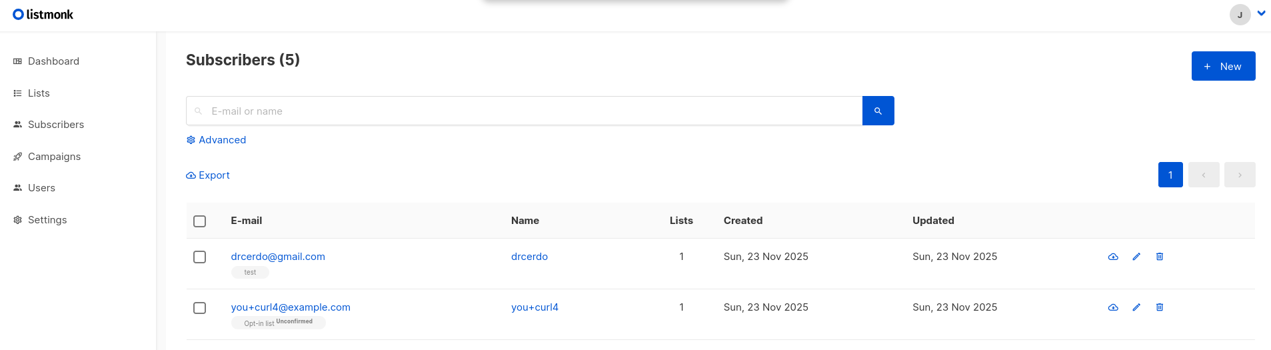This screenshot has height=350, width=1271.
Task: Open Settings in the sidebar
Action: pos(47,220)
